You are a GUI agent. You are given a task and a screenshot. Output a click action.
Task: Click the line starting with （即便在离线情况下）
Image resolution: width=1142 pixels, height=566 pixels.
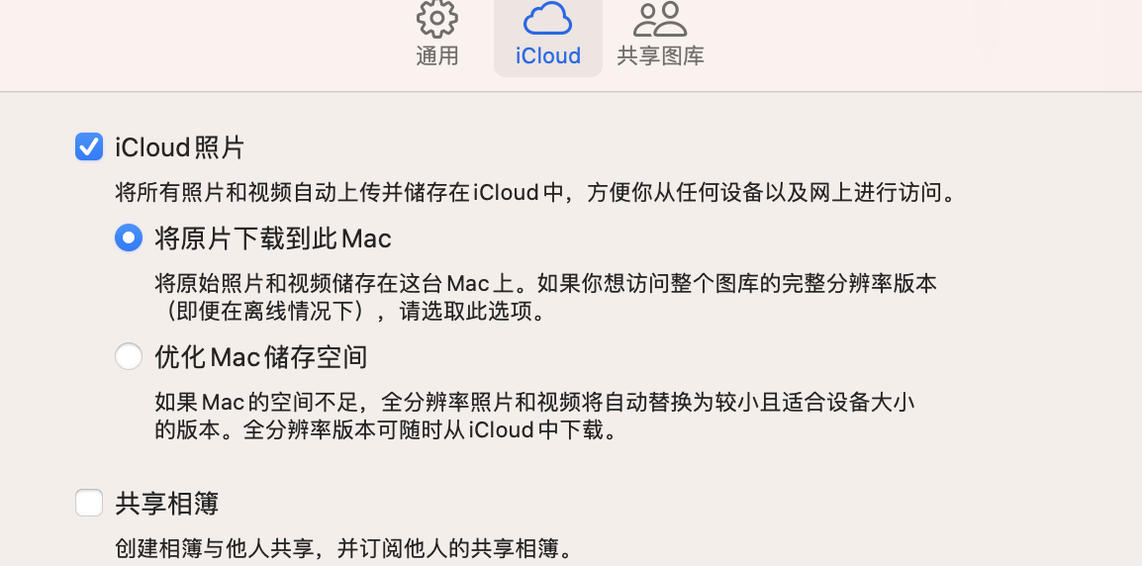(x=350, y=311)
